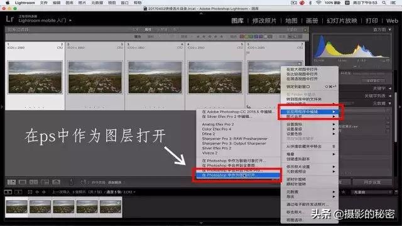Image resolution: width=402 pixels, height=226 pixels.
Task: Click the filmstrip grid shortcut icon
Action: pyautogui.click(x=30, y=192)
